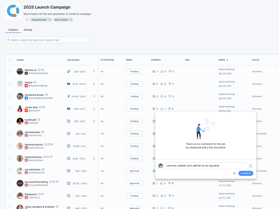Check the checkbox next to Melissa Jo
The height and width of the screenshot is (209, 279).
tap(9, 71)
